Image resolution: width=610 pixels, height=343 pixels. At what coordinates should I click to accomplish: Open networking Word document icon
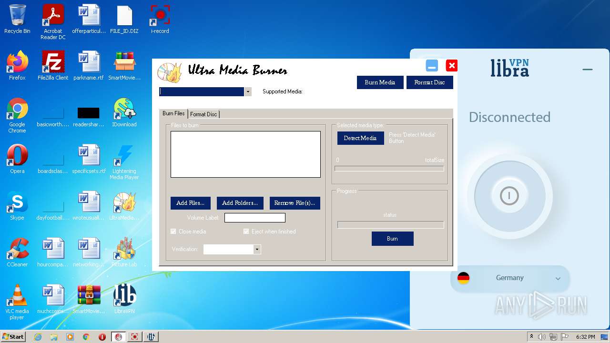[89, 252]
